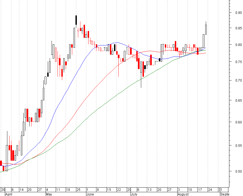The image size is (243, 196).
Task: Click the date label 4 in May
Action: tap(47, 190)
